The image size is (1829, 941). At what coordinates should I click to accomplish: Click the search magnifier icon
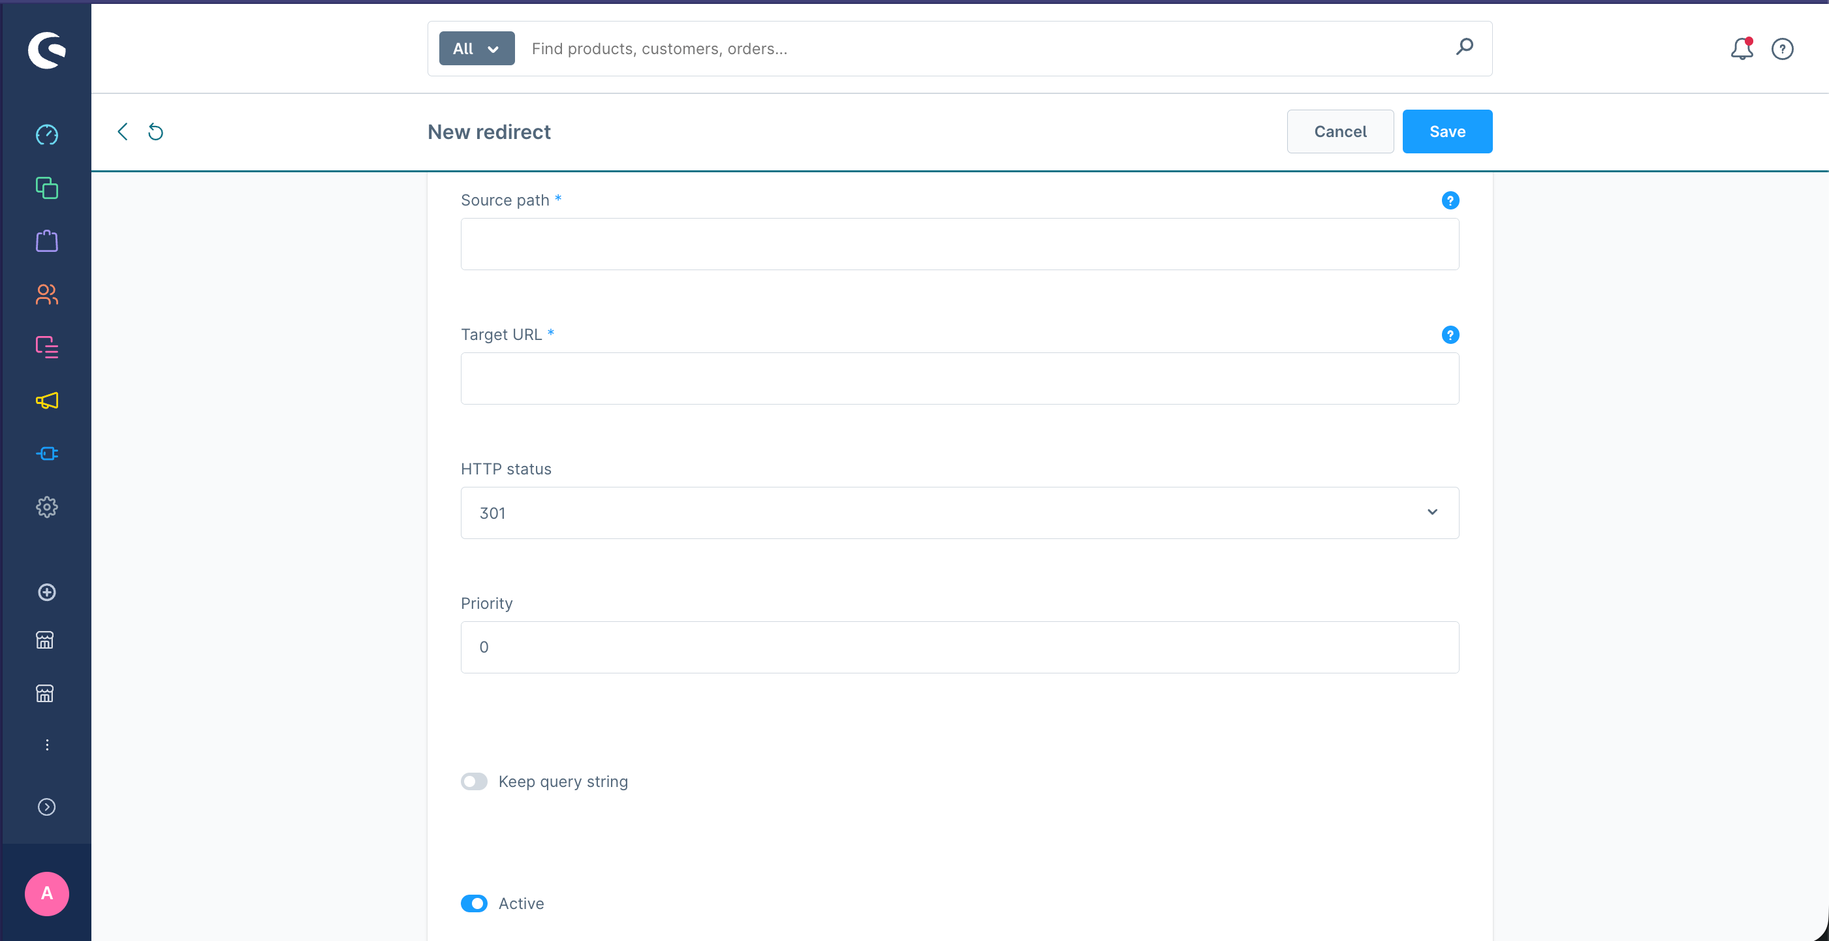coord(1465,48)
